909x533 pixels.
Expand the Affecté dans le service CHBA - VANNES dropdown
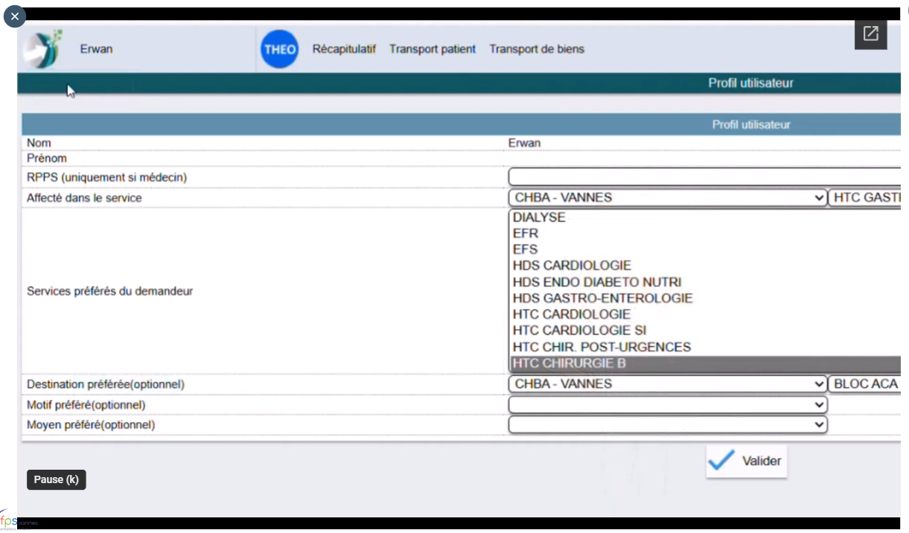(x=667, y=198)
